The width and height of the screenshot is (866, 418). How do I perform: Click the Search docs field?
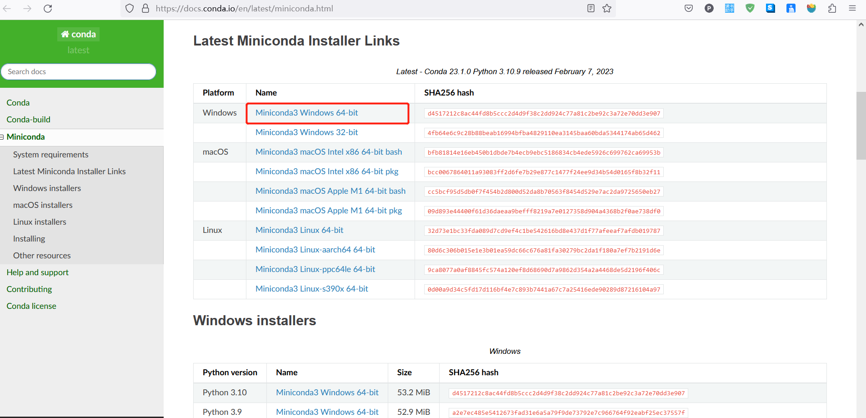[x=78, y=71]
